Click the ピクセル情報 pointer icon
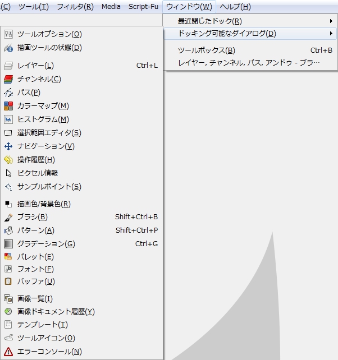The height and width of the screenshot is (360, 338). [x=8, y=173]
